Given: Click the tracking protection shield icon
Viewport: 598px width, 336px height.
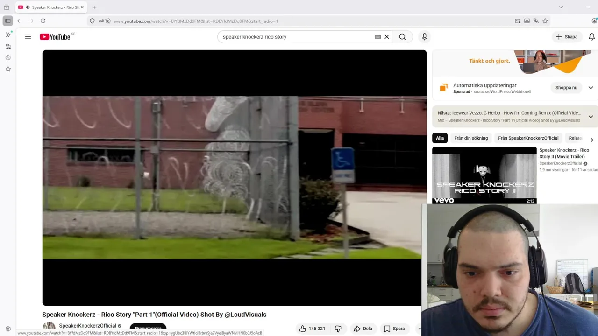Looking at the screenshot, I should (92, 21).
